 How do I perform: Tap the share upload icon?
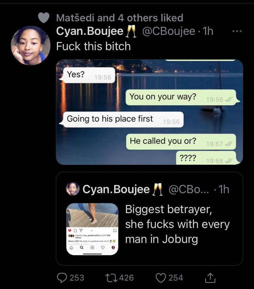(210, 278)
